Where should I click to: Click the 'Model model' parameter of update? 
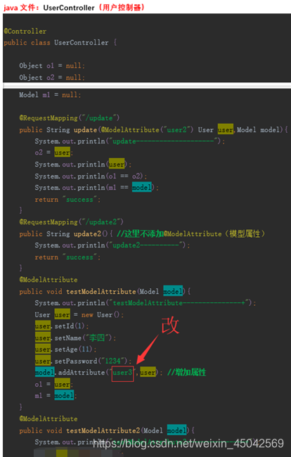coord(258,129)
